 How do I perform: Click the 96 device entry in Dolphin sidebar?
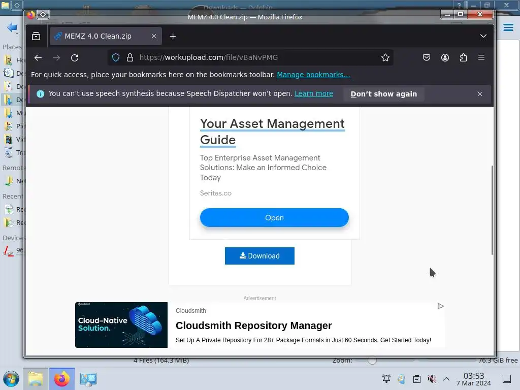pos(13,250)
